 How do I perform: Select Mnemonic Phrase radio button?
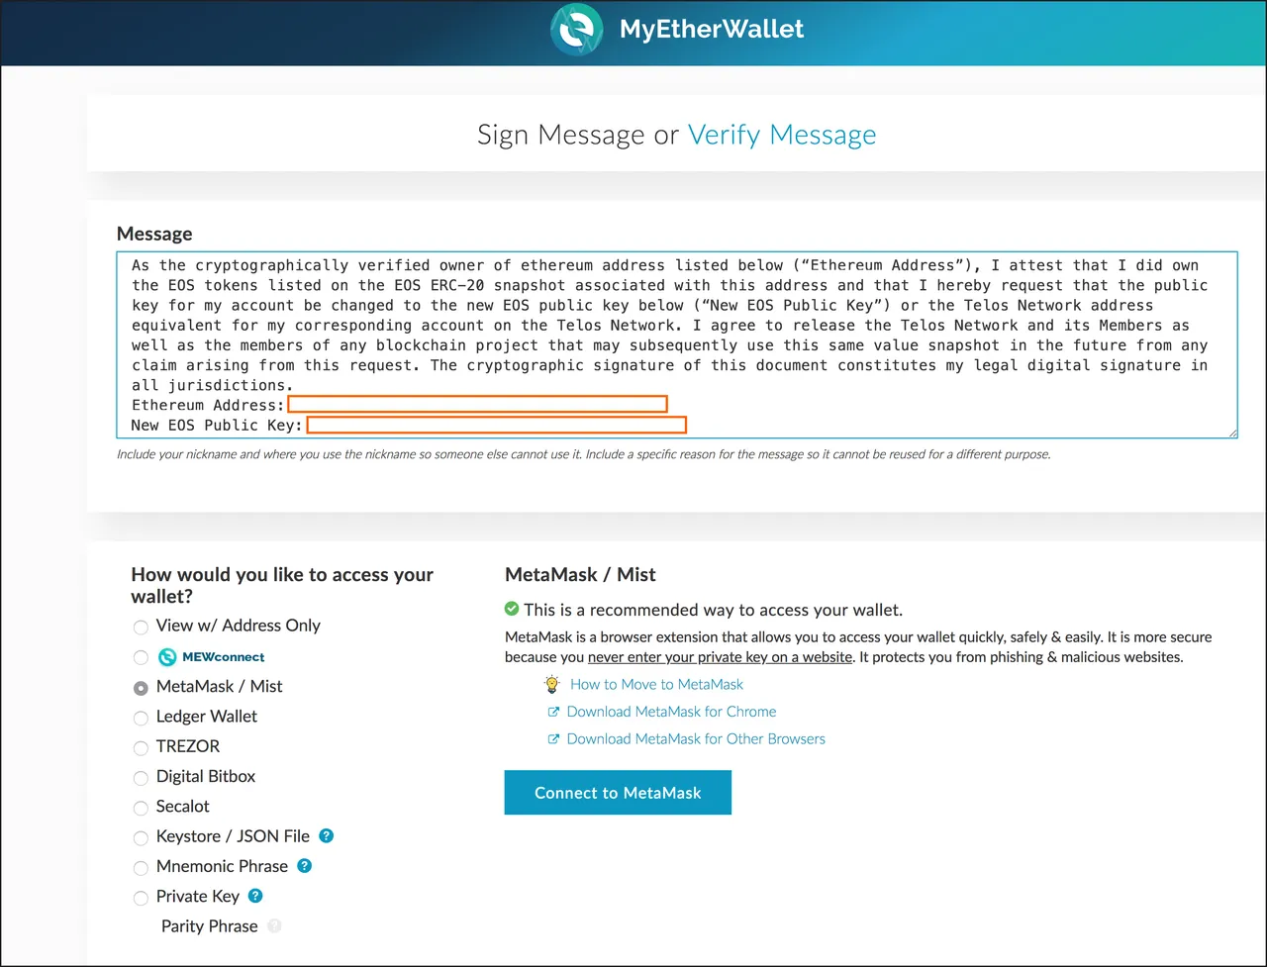click(x=141, y=868)
